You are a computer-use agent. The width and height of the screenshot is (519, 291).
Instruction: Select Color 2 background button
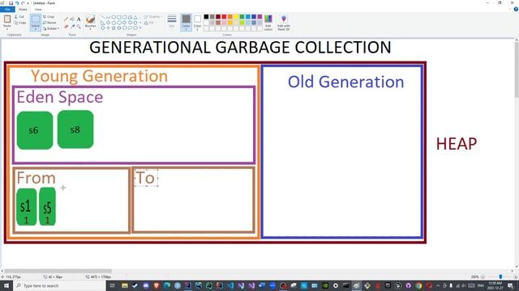pyautogui.click(x=197, y=23)
